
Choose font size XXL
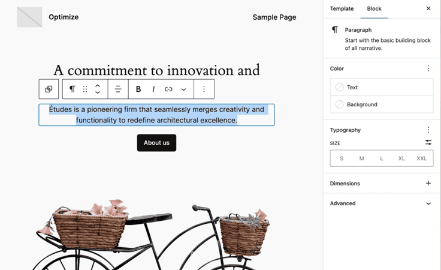point(421,158)
